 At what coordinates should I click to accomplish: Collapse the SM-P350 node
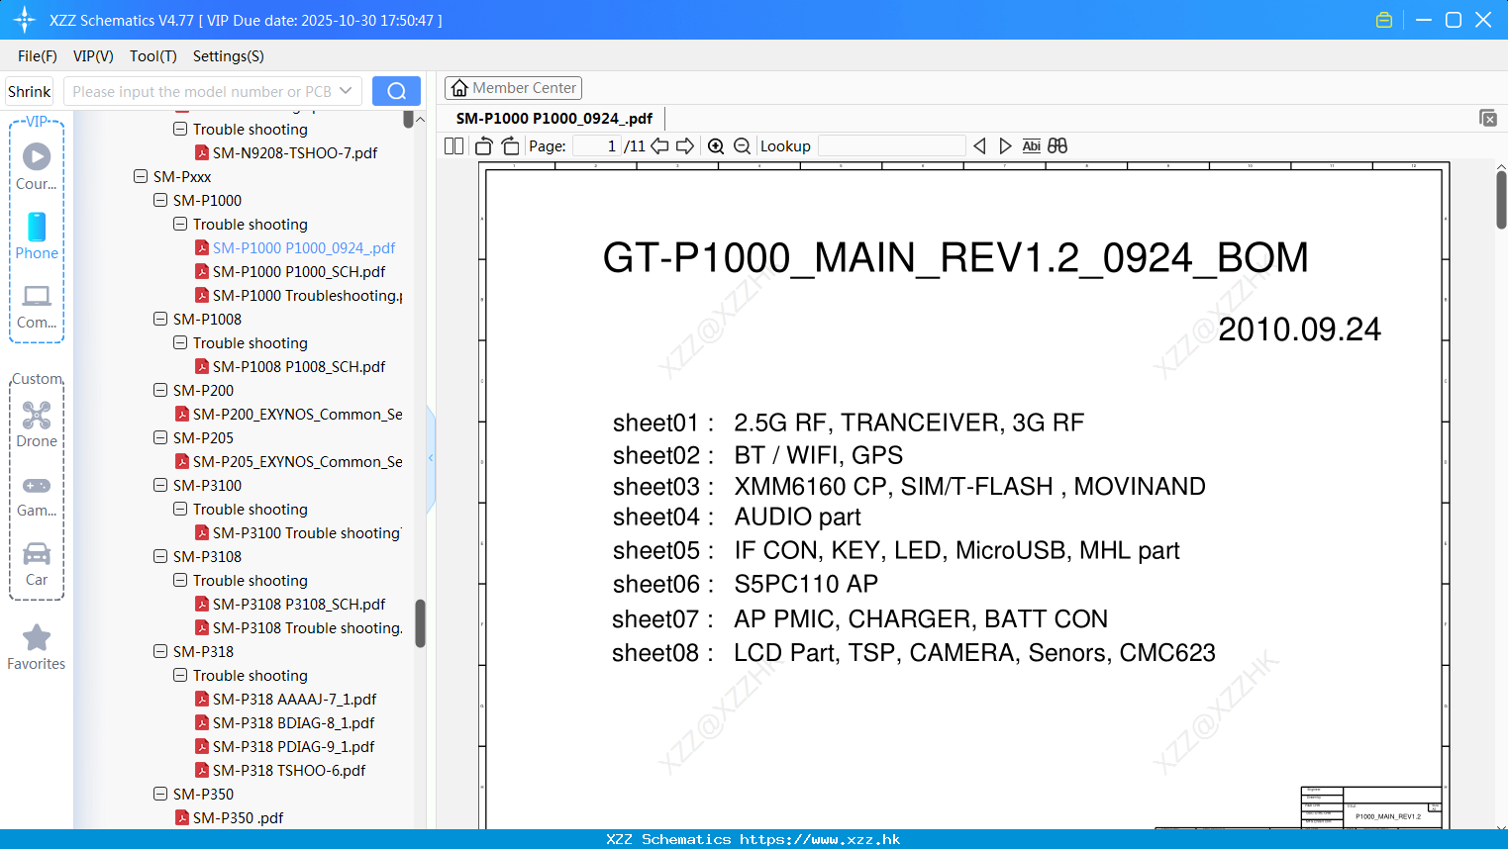click(160, 794)
